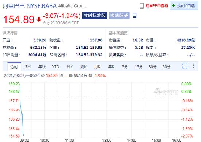Click the -2.07% right axis label
201x142 pixels.
pyautogui.click(x=187, y=136)
